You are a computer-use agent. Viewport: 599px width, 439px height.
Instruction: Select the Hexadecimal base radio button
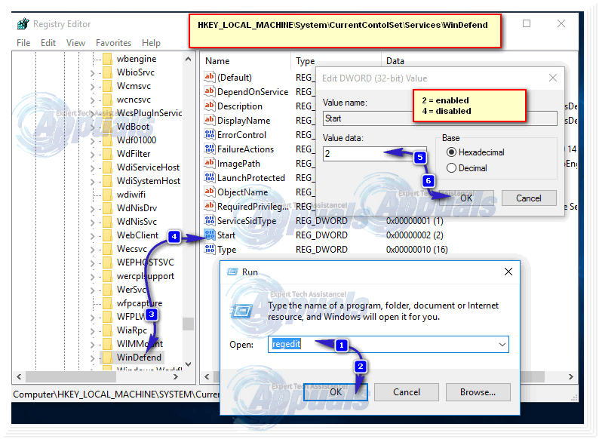(451, 152)
